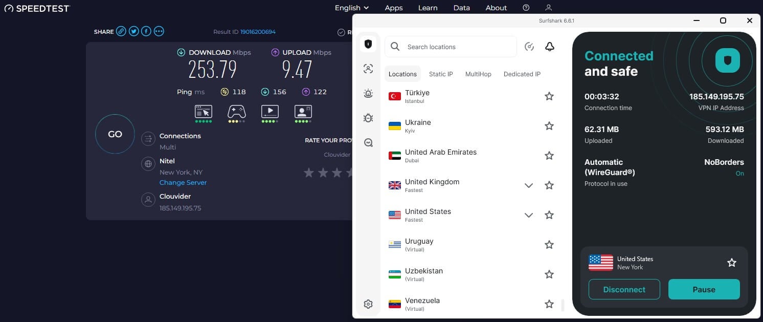Click the Change Server link
The image size is (763, 322).
pyautogui.click(x=183, y=182)
